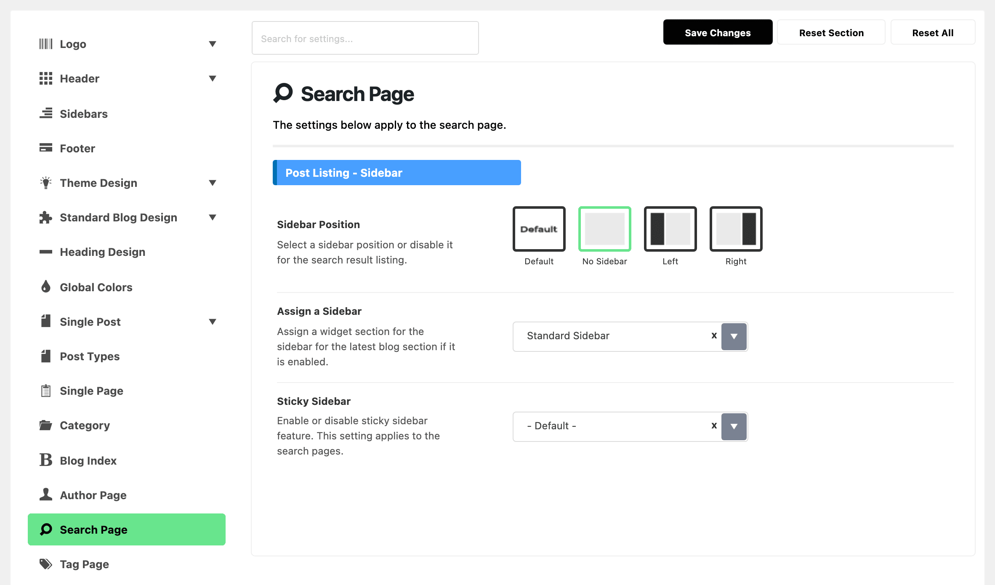Expand the Logo menu arrow
This screenshot has height=585, width=995.
pos(213,44)
